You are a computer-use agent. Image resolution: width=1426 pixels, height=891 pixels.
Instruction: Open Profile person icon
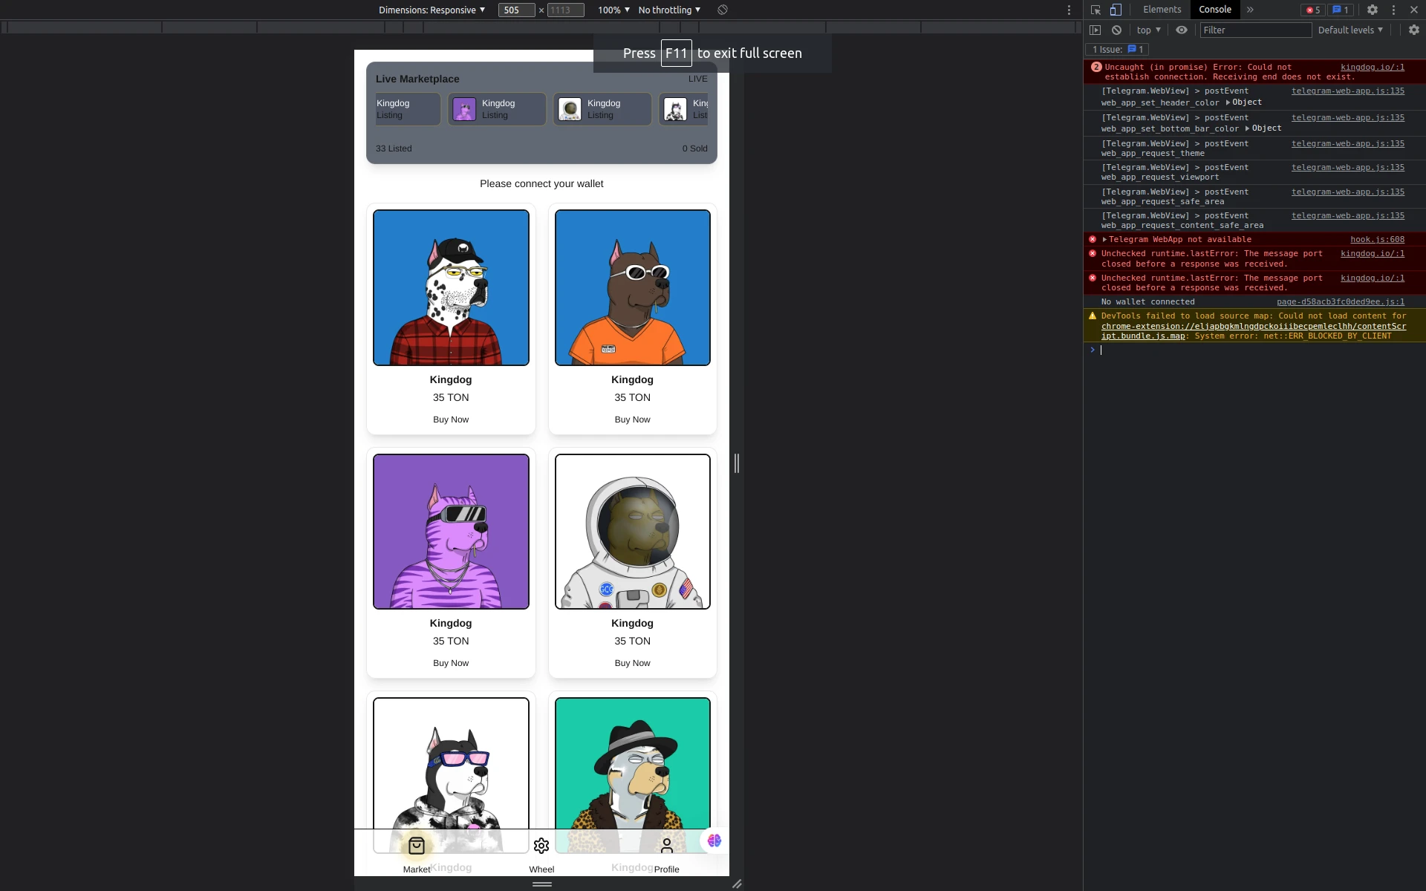coord(666,846)
